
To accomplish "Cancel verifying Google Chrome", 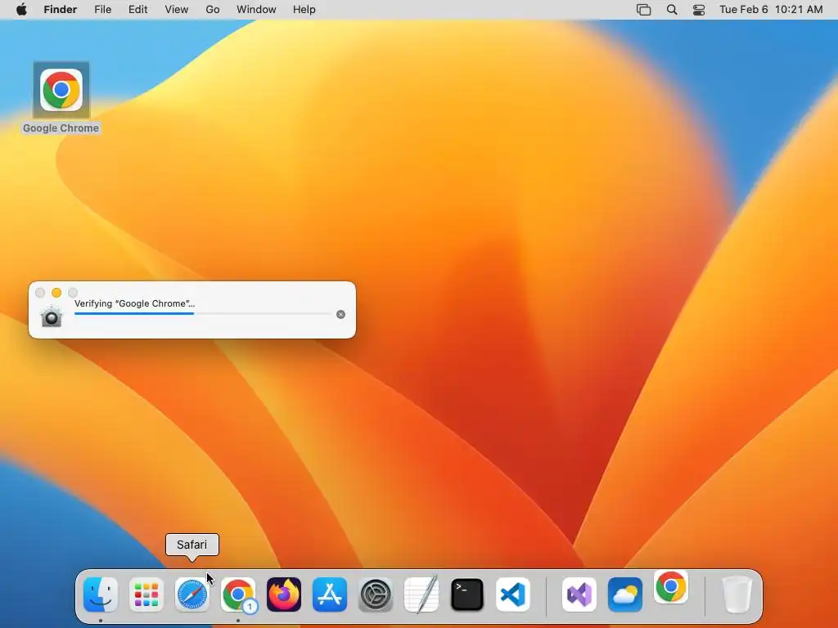I will [340, 315].
